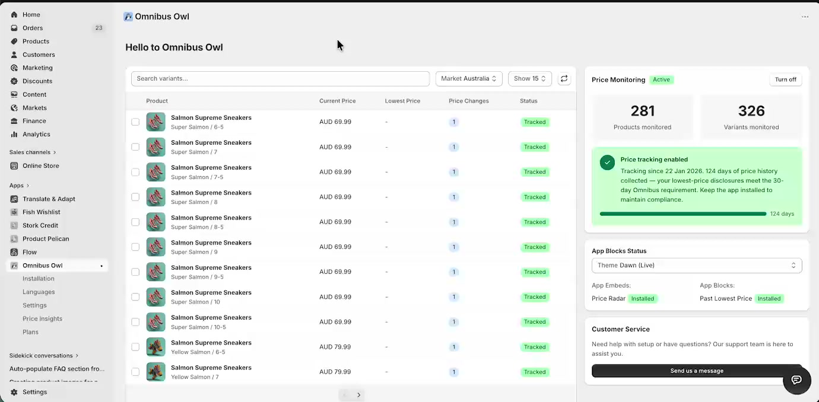Click the Settings gear icon at bottom
This screenshot has width=819, height=402.
pyautogui.click(x=14, y=392)
